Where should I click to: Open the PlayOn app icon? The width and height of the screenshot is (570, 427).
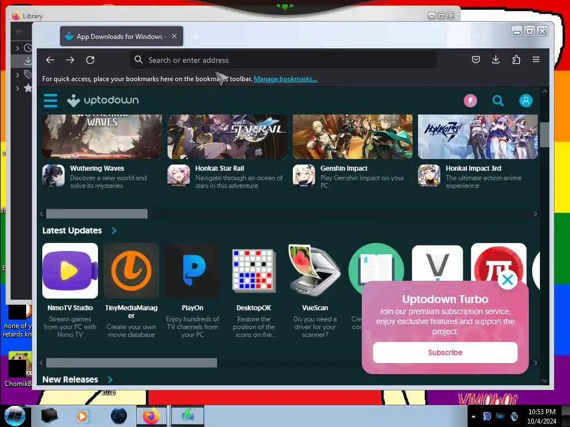[x=193, y=271]
